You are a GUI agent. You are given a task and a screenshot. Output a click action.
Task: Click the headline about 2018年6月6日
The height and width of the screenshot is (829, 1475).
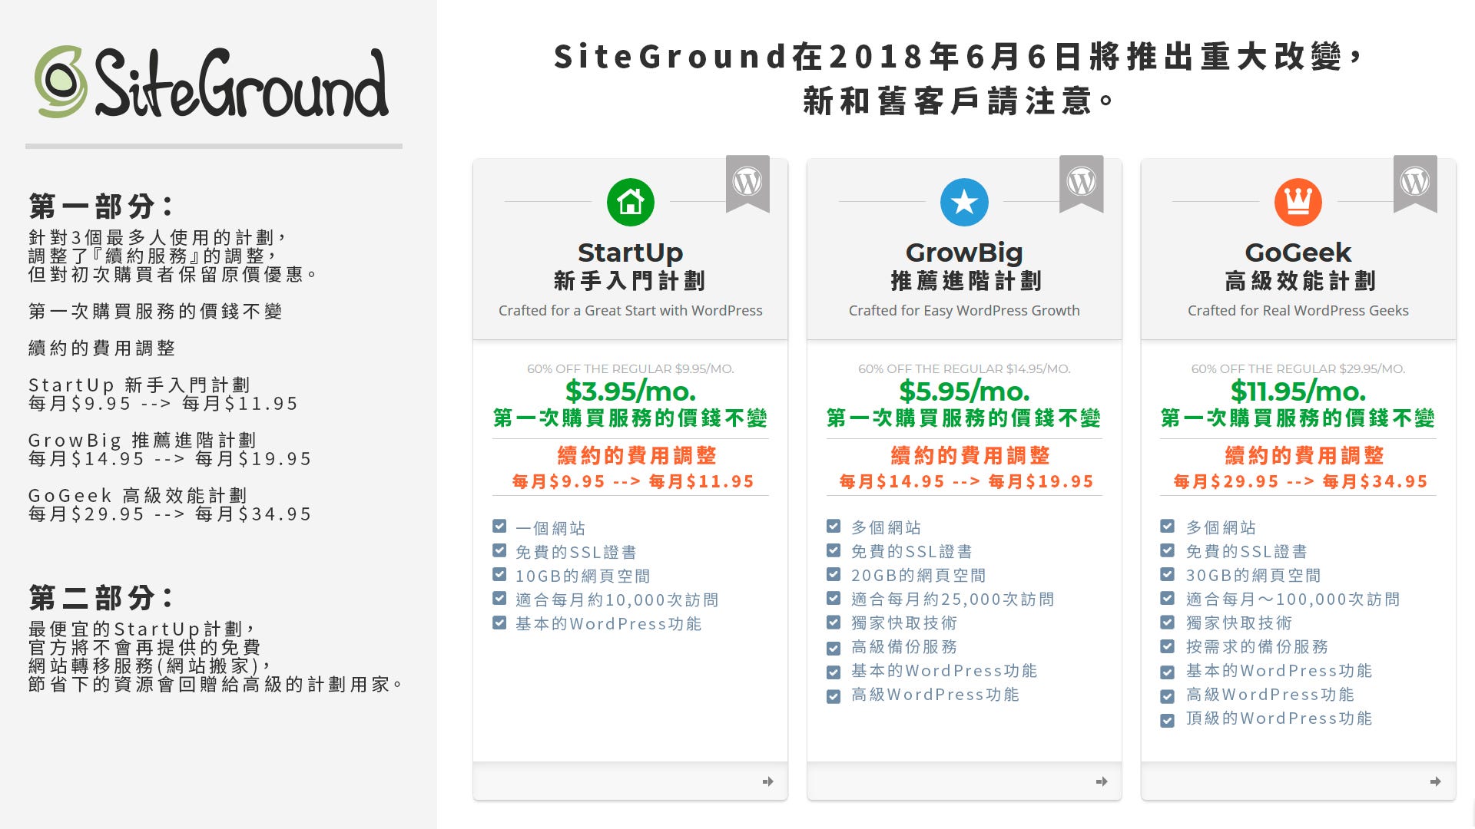[x=958, y=78]
